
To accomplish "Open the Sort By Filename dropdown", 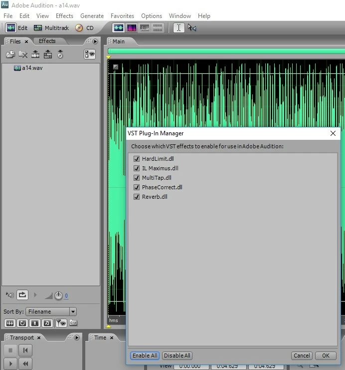I will click(51, 312).
